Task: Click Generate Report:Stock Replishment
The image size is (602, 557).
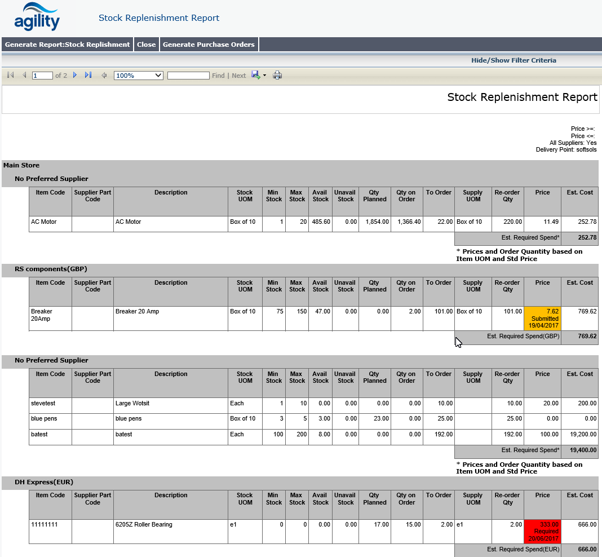Action: pyautogui.click(x=68, y=45)
